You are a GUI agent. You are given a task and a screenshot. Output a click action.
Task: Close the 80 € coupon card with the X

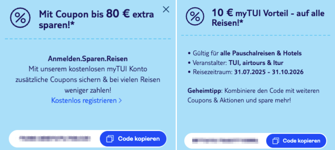166,9
